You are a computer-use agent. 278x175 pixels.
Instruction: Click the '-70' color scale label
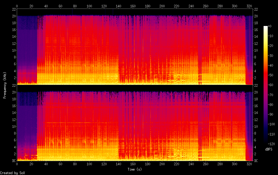coord(271,95)
